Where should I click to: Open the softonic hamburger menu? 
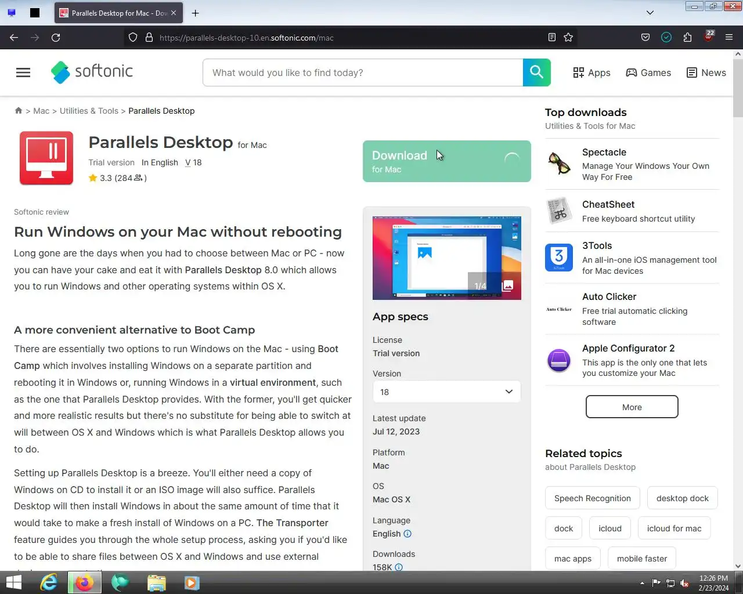[x=23, y=73]
